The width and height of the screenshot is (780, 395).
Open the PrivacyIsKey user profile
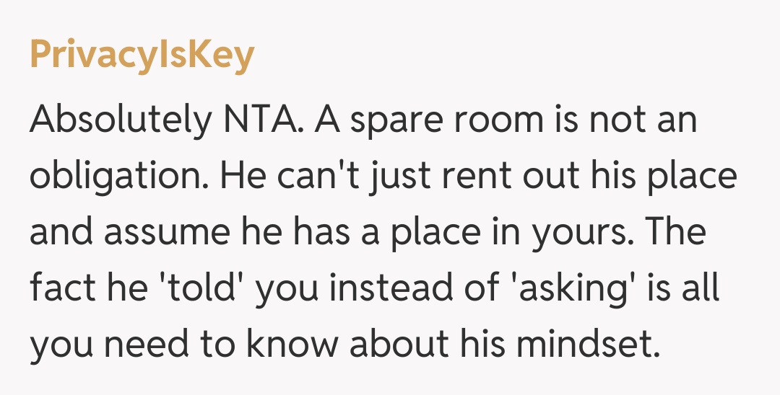coord(142,56)
